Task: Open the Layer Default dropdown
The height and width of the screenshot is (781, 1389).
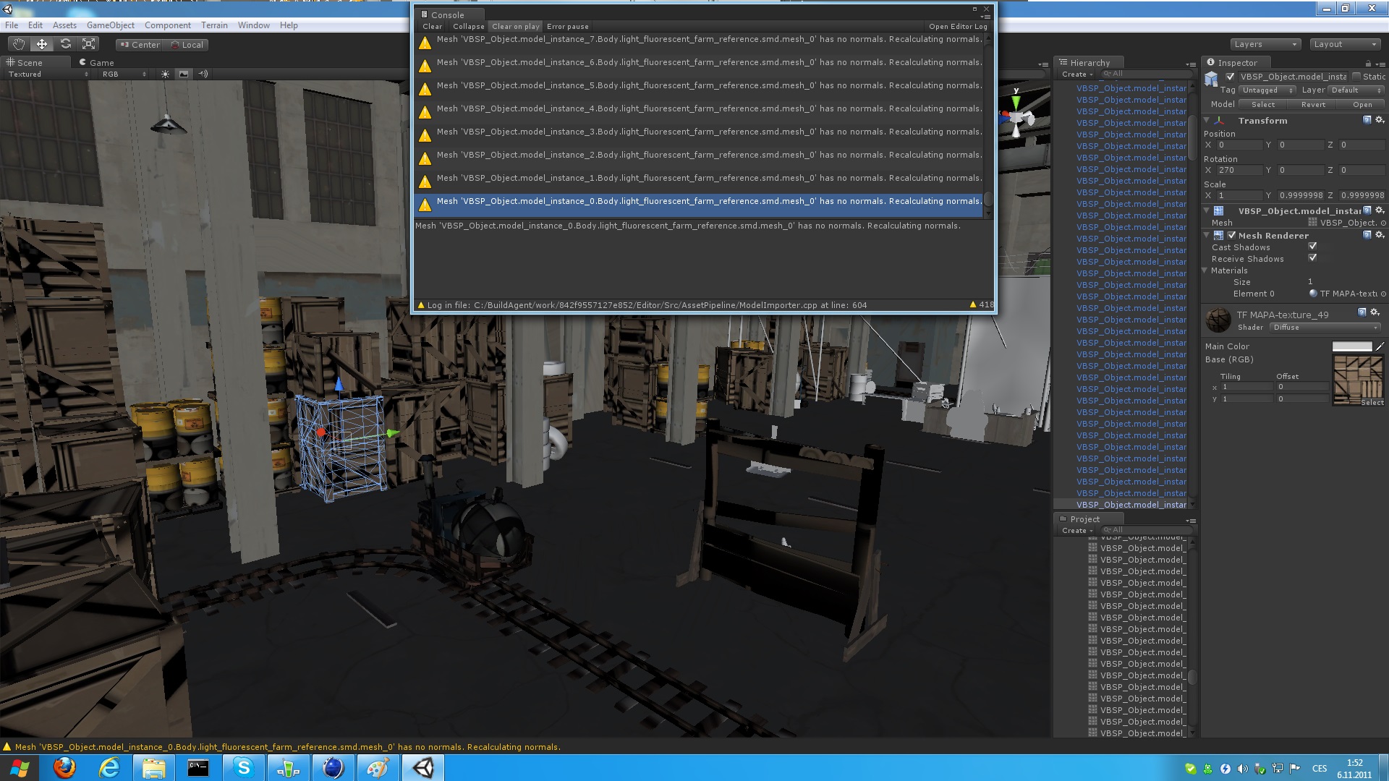Action: click(1356, 90)
